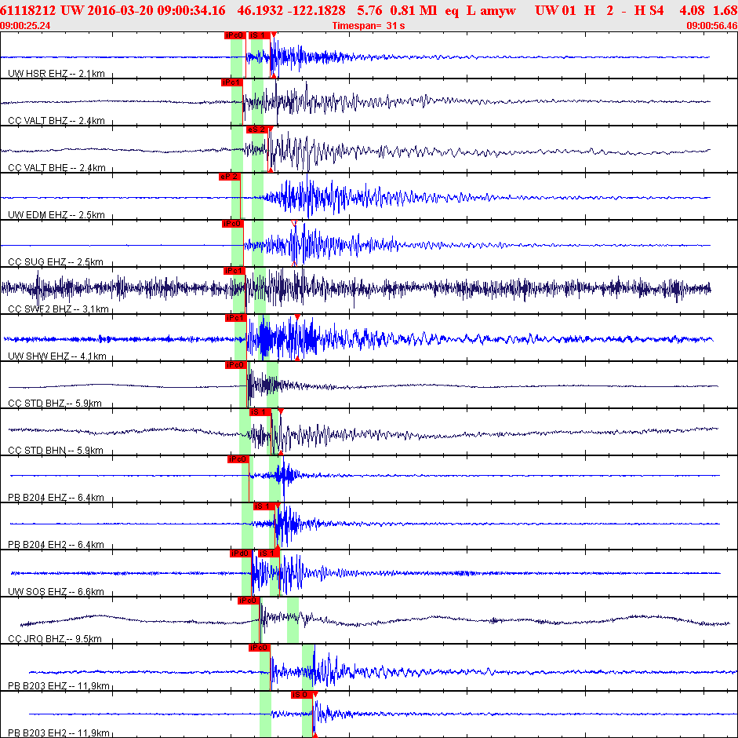
Task: Select the iS 1 pick on CC STD BHN
Action: 260,412
